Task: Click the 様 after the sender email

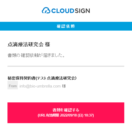Action: point(64,86)
